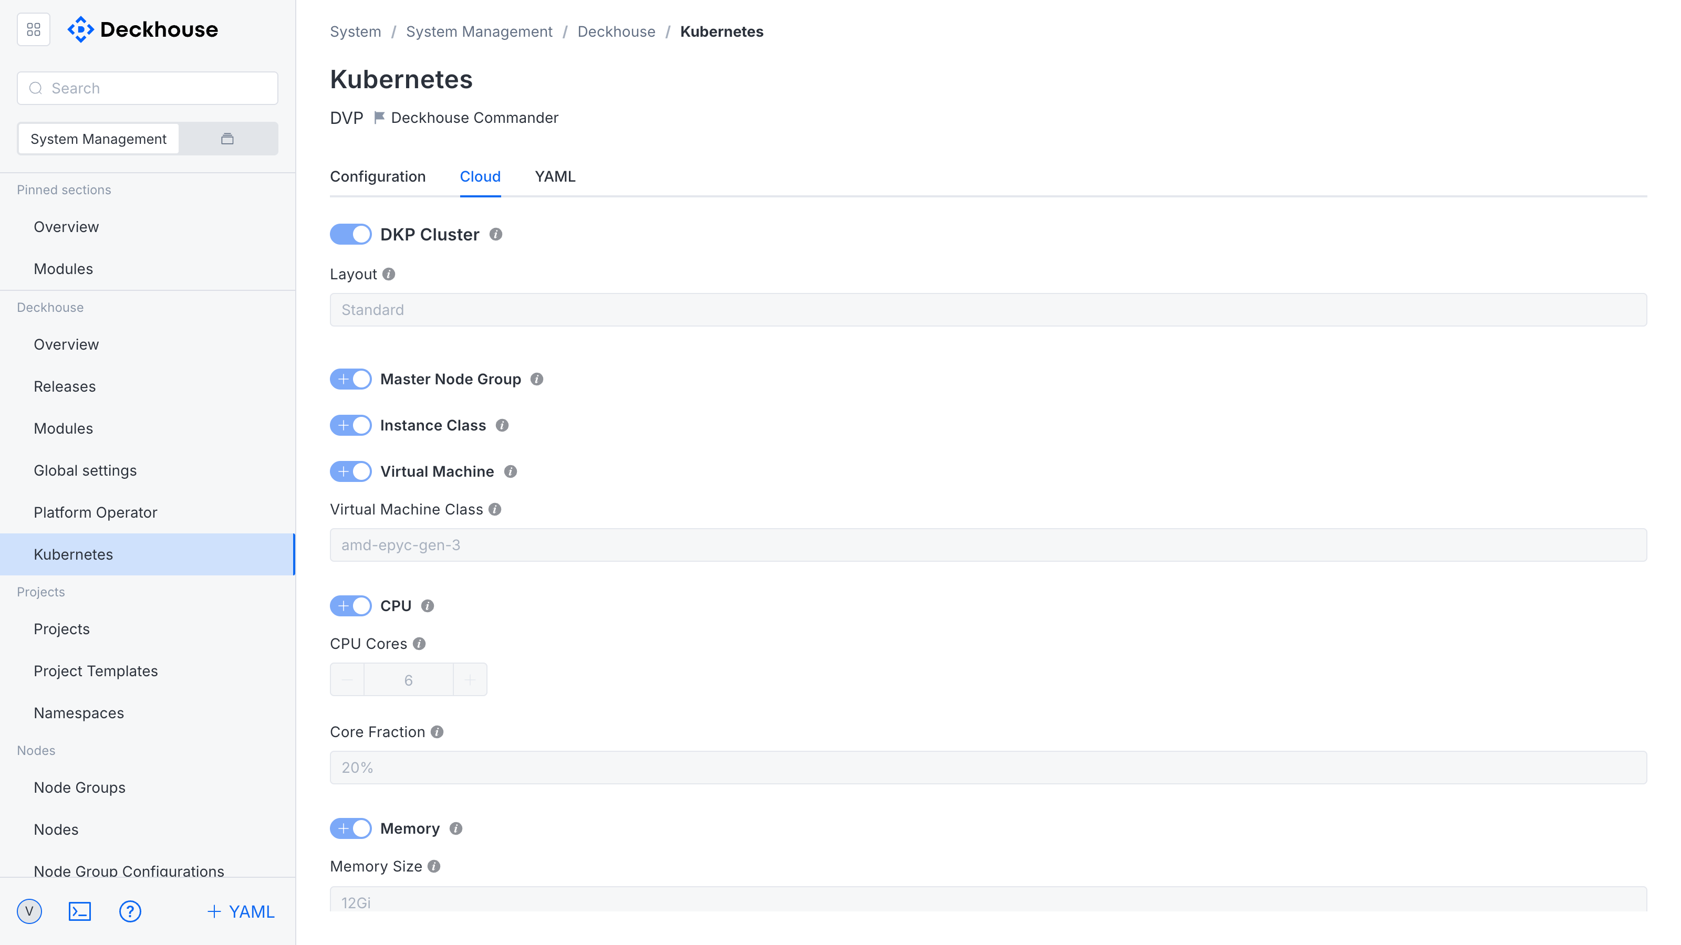
Task: Click the CPU Cores value field
Action: (409, 679)
